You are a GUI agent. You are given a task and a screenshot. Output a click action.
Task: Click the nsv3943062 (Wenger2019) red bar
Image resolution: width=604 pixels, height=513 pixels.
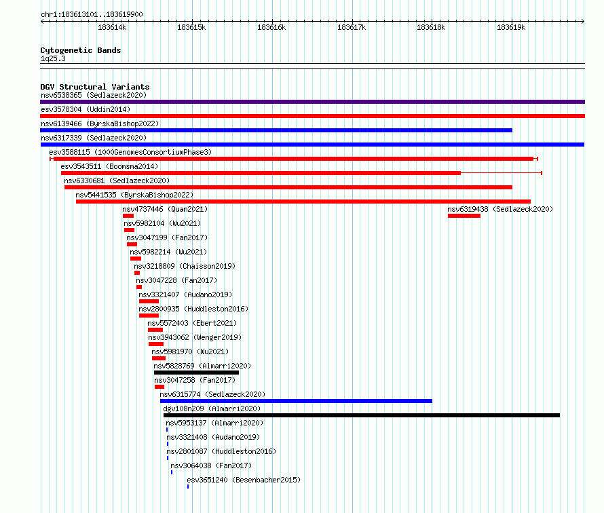pos(156,344)
